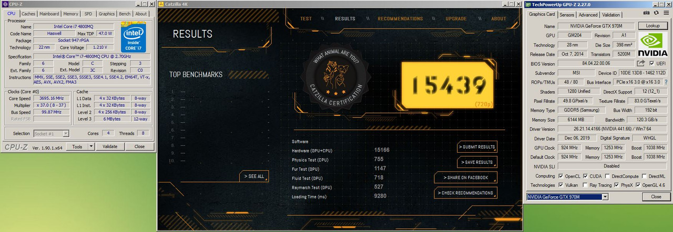This screenshot has height=232, width=673.
Task: Open the UPGRADE section in Catzilla
Action: pos(456,18)
